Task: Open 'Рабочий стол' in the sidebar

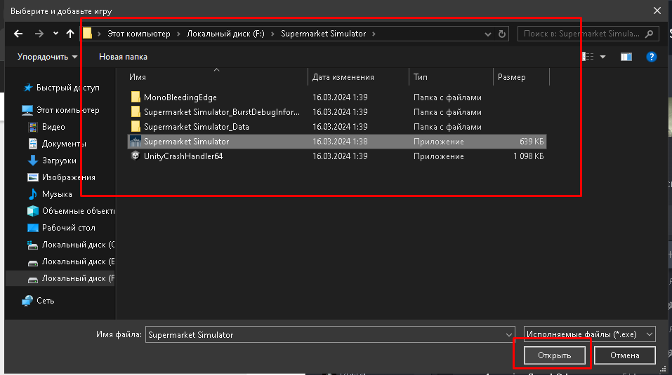Action: click(x=69, y=228)
